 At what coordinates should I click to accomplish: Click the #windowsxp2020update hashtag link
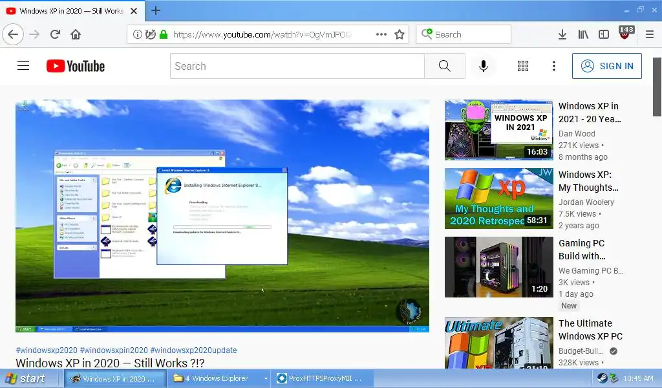193,350
